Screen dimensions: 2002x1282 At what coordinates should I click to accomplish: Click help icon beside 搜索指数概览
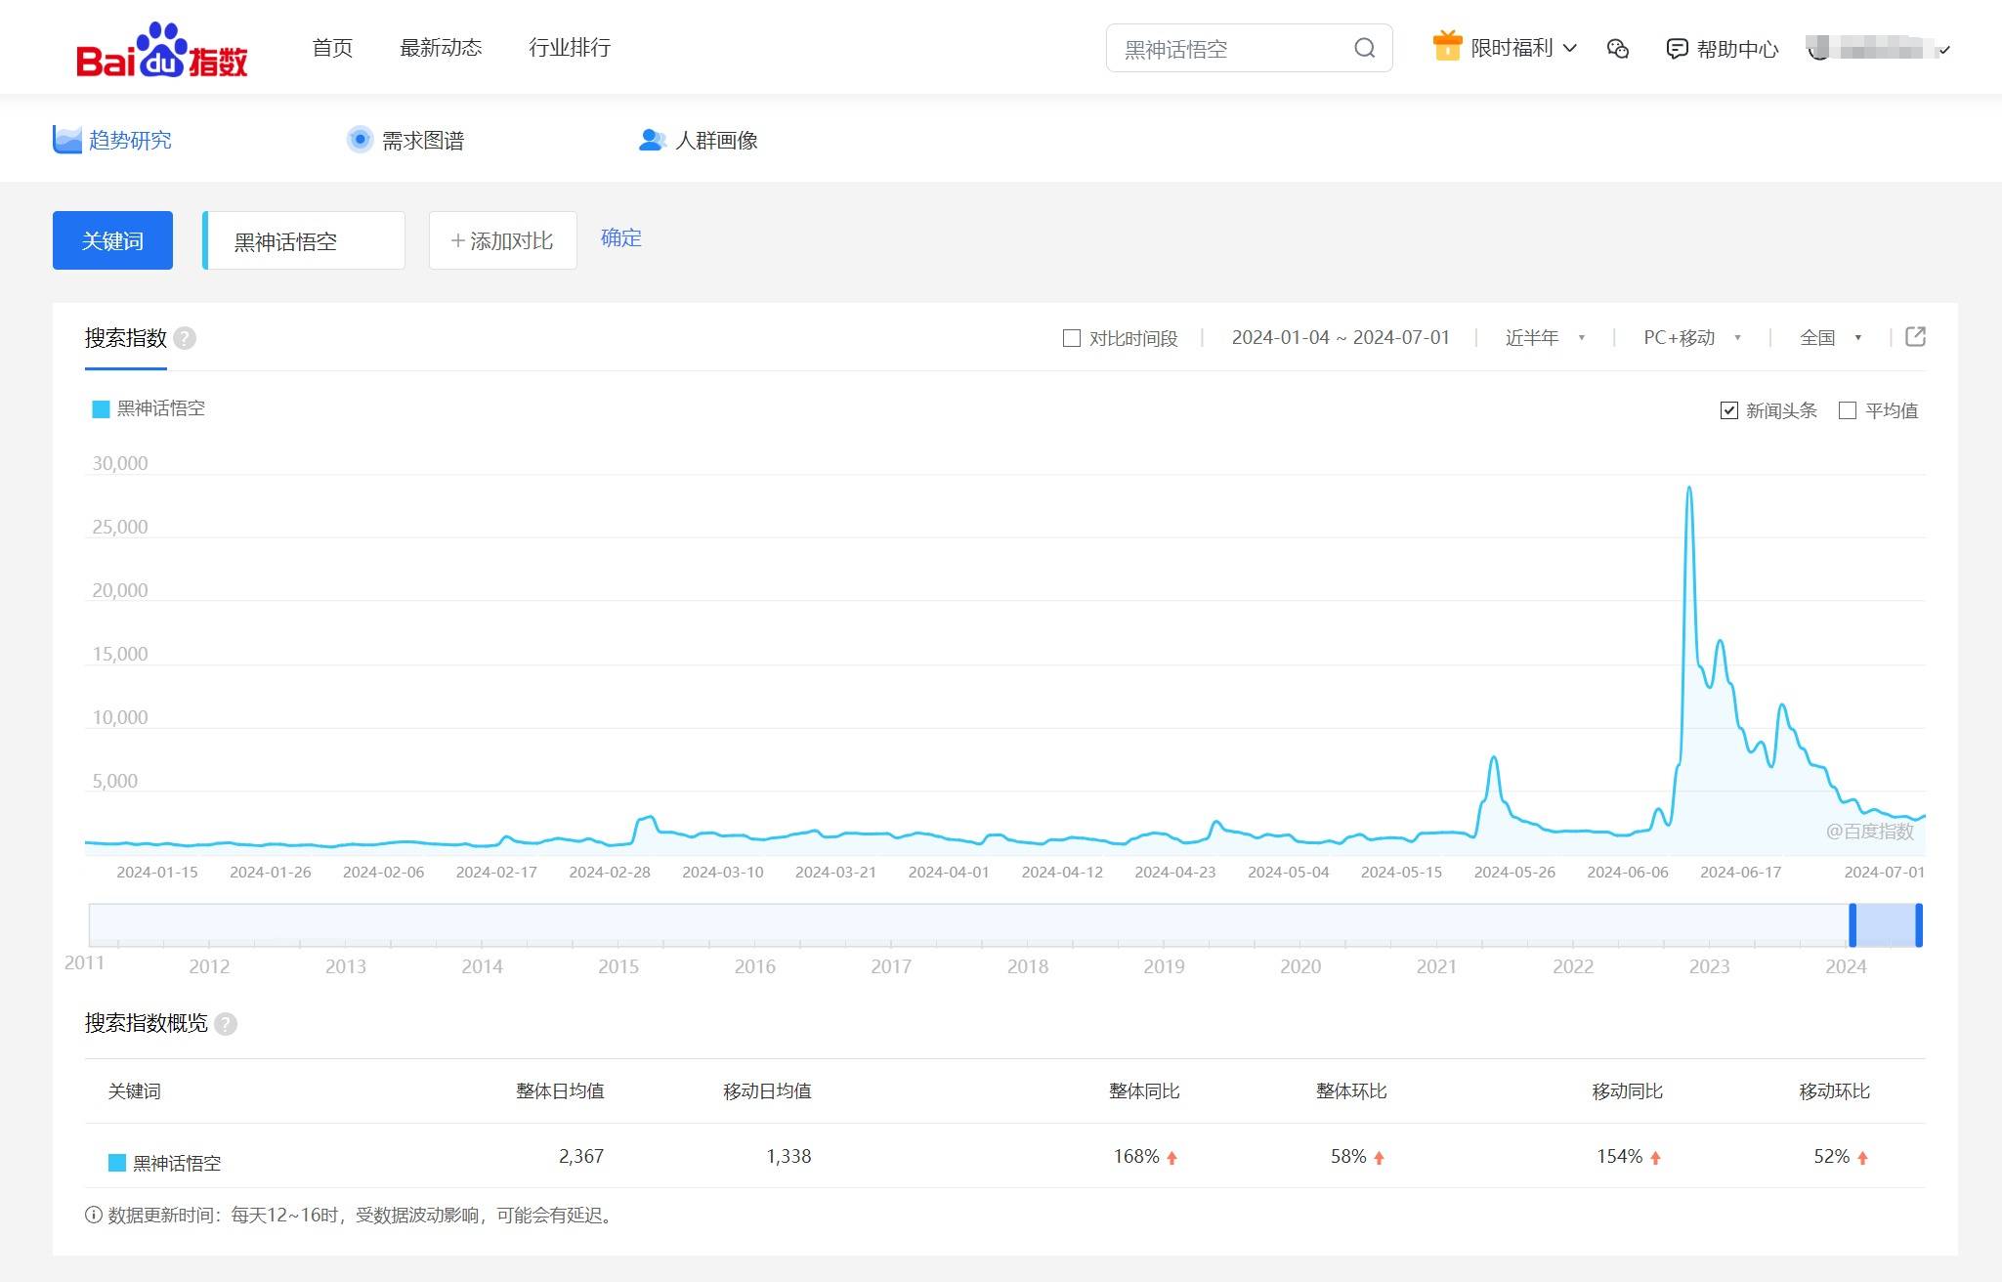pos(226,1024)
